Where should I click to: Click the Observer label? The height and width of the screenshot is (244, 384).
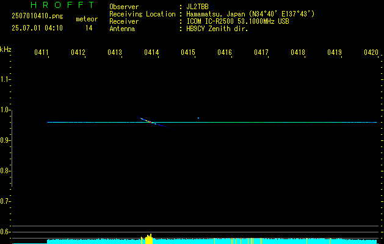[x=124, y=7]
